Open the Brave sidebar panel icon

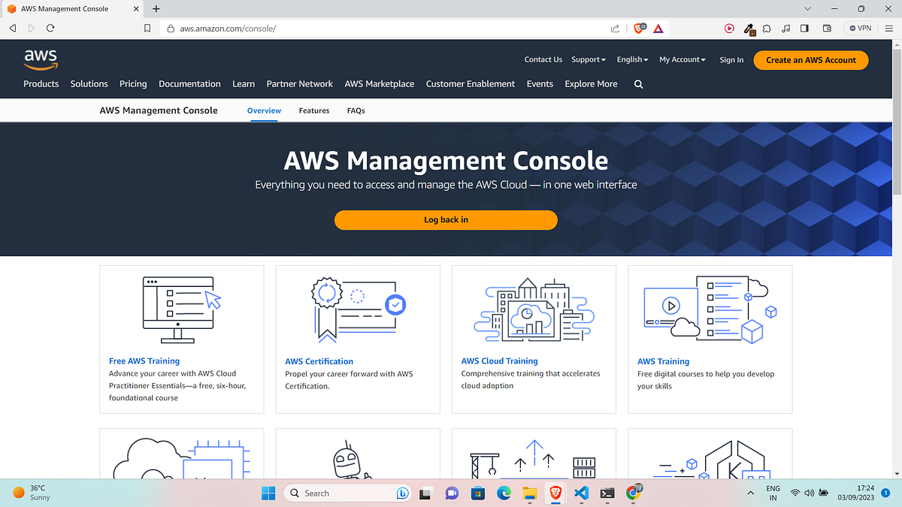tap(804, 28)
